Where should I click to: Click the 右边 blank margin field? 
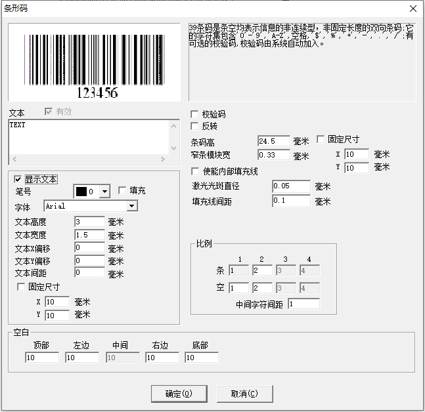click(x=162, y=358)
